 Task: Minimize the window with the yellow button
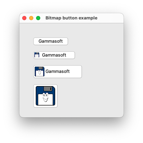[x=31, y=18]
